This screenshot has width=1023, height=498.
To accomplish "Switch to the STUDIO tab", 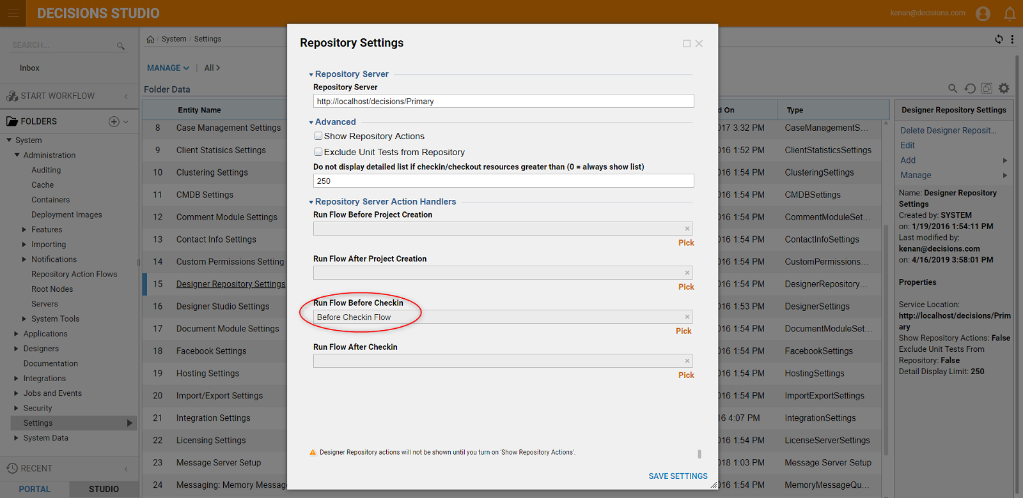I will [104, 489].
